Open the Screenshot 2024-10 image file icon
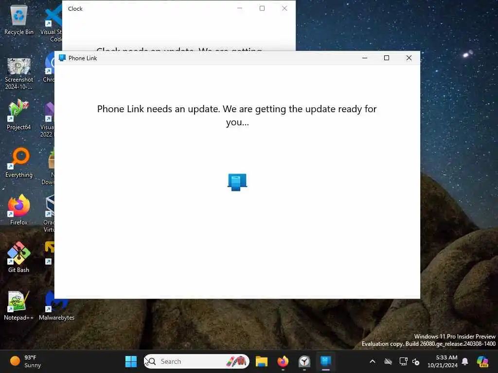The width and height of the screenshot is (498, 373). click(19, 74)
